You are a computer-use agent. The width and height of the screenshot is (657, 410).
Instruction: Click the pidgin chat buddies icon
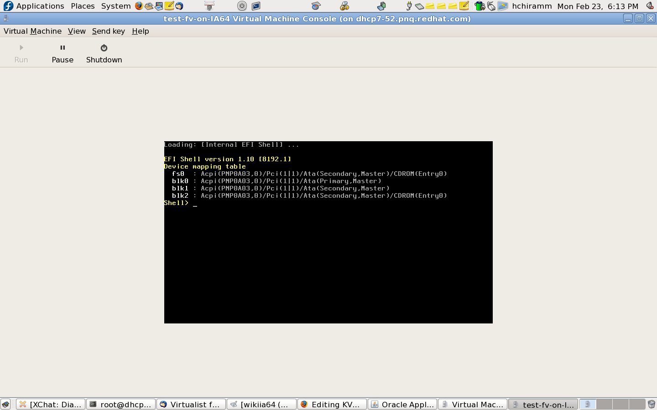click(x=345, y=6)
